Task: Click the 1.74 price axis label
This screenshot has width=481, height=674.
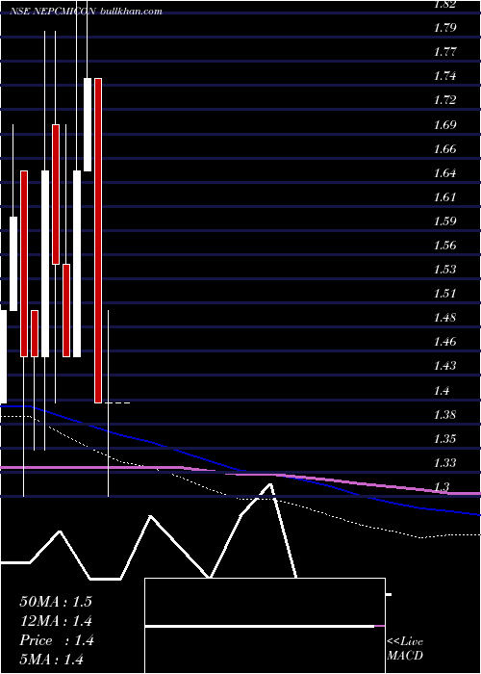Action: [444, 76]
